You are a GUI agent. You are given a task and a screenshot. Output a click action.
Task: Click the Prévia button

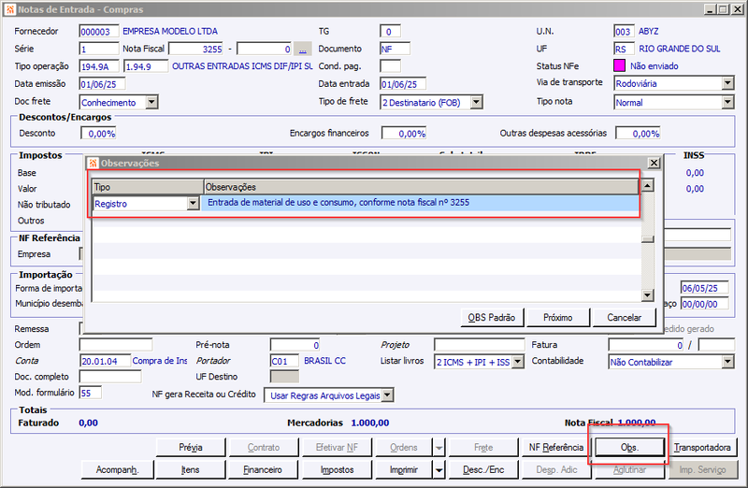pos(191,448)
